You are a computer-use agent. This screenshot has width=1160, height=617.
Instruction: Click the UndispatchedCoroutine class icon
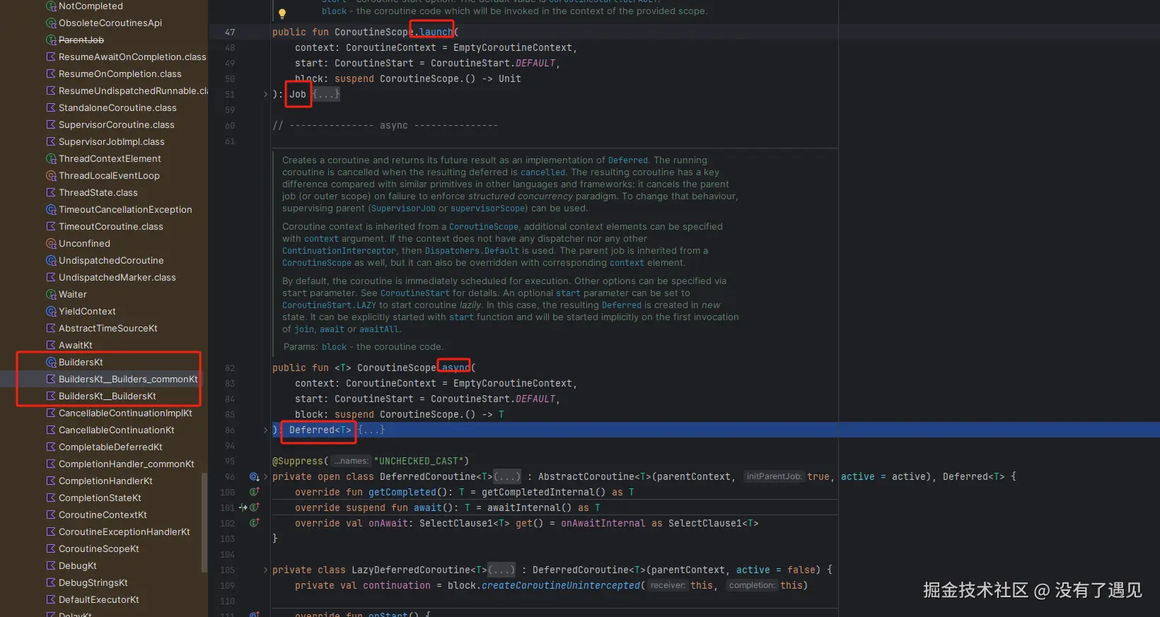51,260
